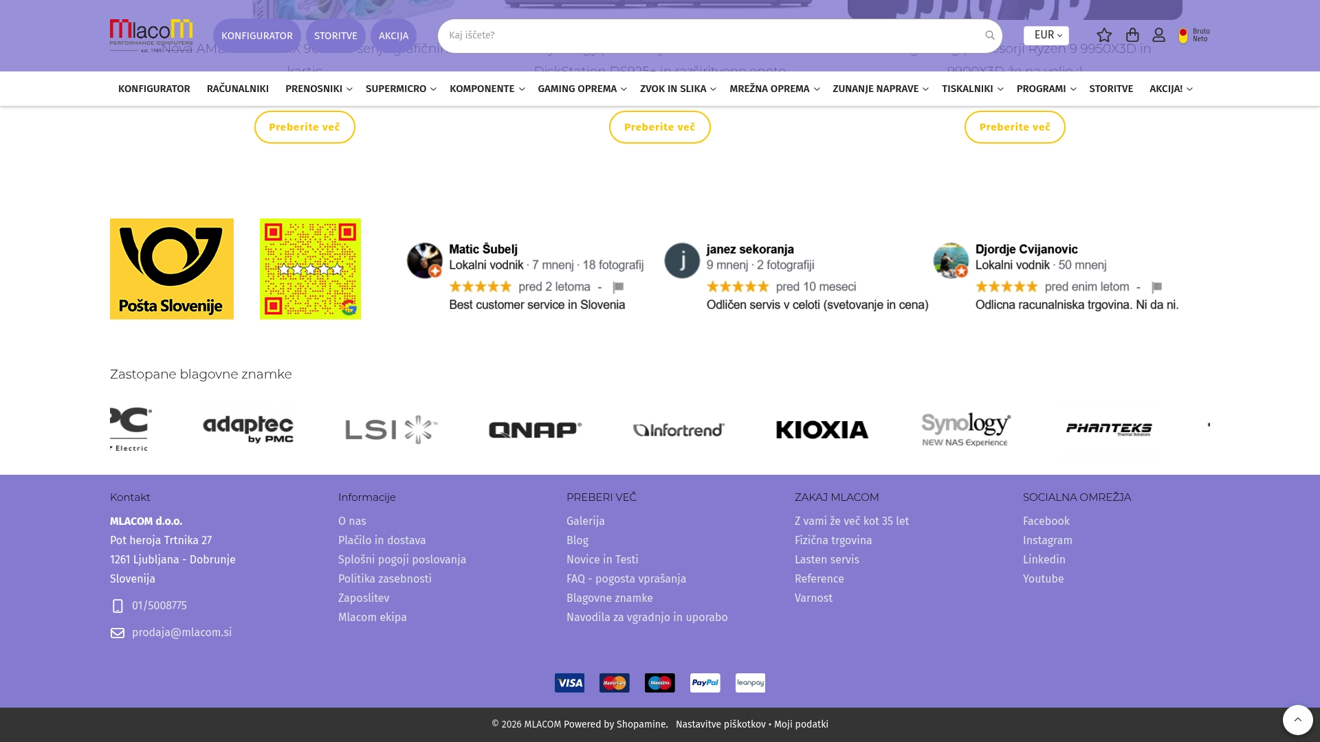Open the EUR currency dropdown
1320x742 pixels.
[x=1045, y=35]
